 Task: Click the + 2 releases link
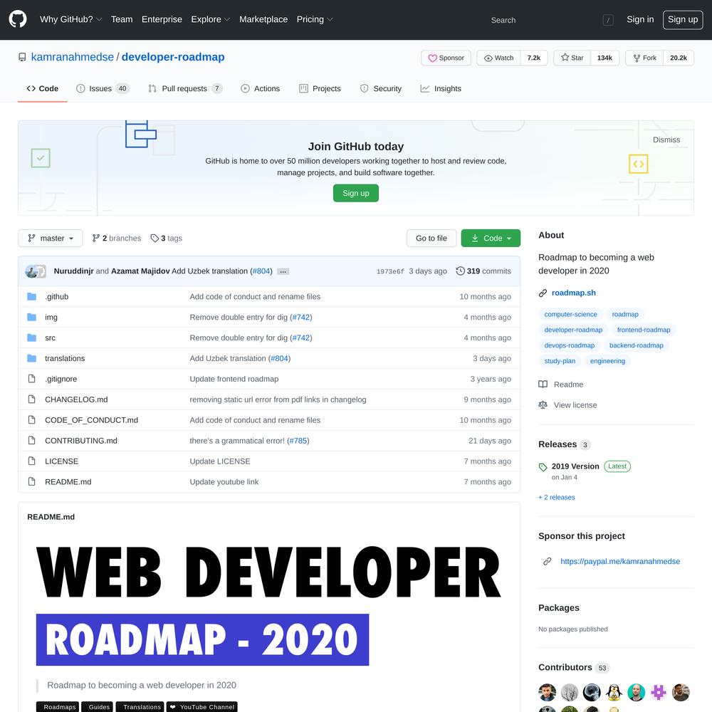click(556, 497)
